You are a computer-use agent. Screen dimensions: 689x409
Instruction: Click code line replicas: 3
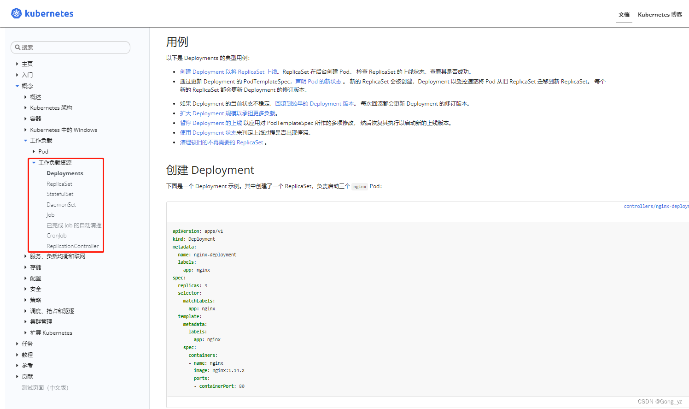pyautogui.click(x=193, y=286)
